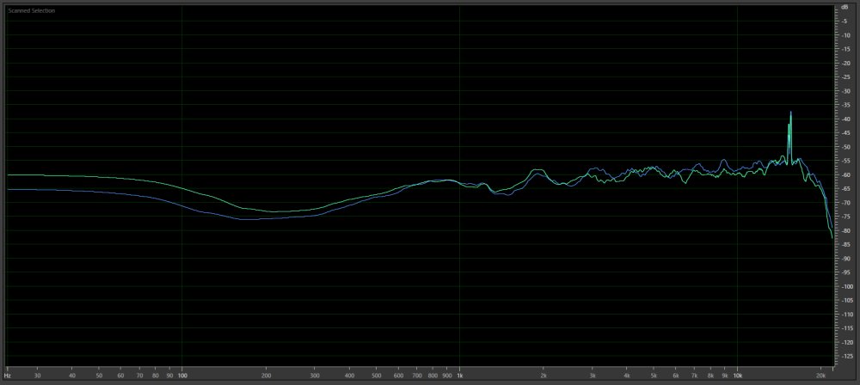Click the 500 mark on frequency ruler

click(x=377, y=376)
